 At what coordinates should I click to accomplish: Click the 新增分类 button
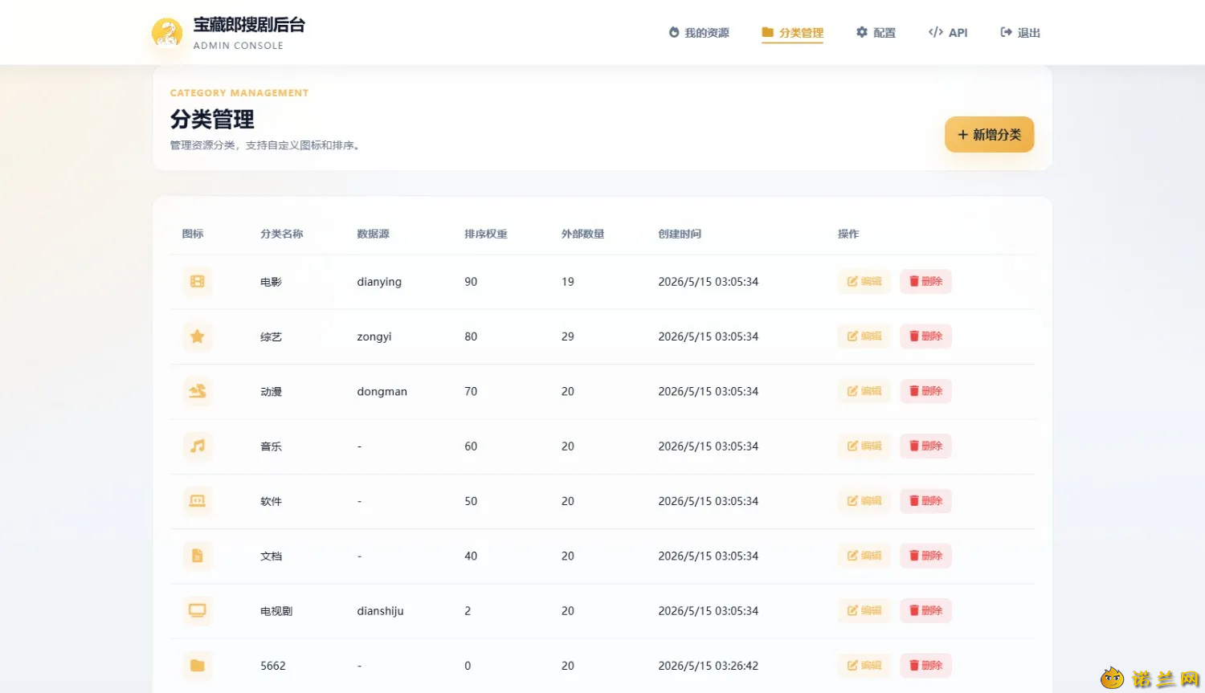tap(989, 135)
